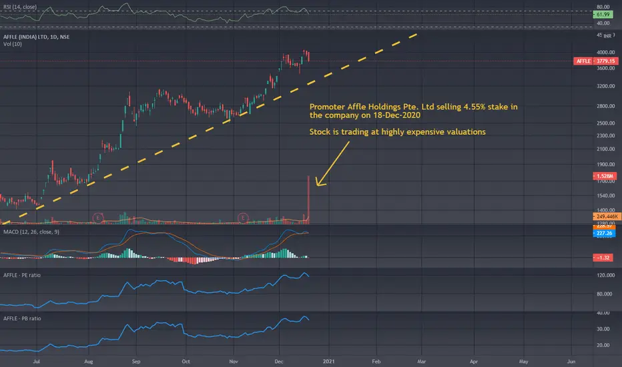The width and height of the screenshot is (622, 367).
Task: Click the 2800.00 price scale level
Action: pos(606,106)
